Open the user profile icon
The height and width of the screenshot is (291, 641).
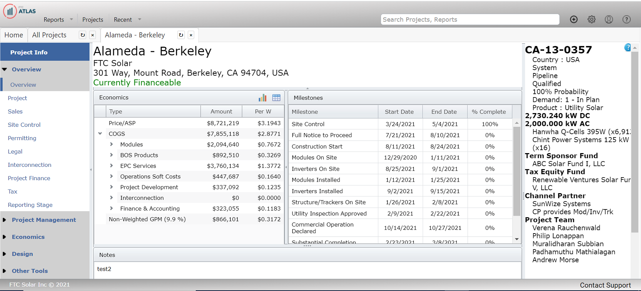point(609,19)
